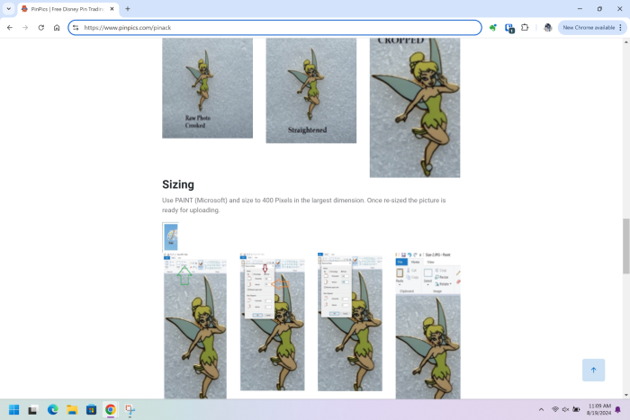Open the blue badge extension icon
The image size is (630, 420).
(509, 28)
